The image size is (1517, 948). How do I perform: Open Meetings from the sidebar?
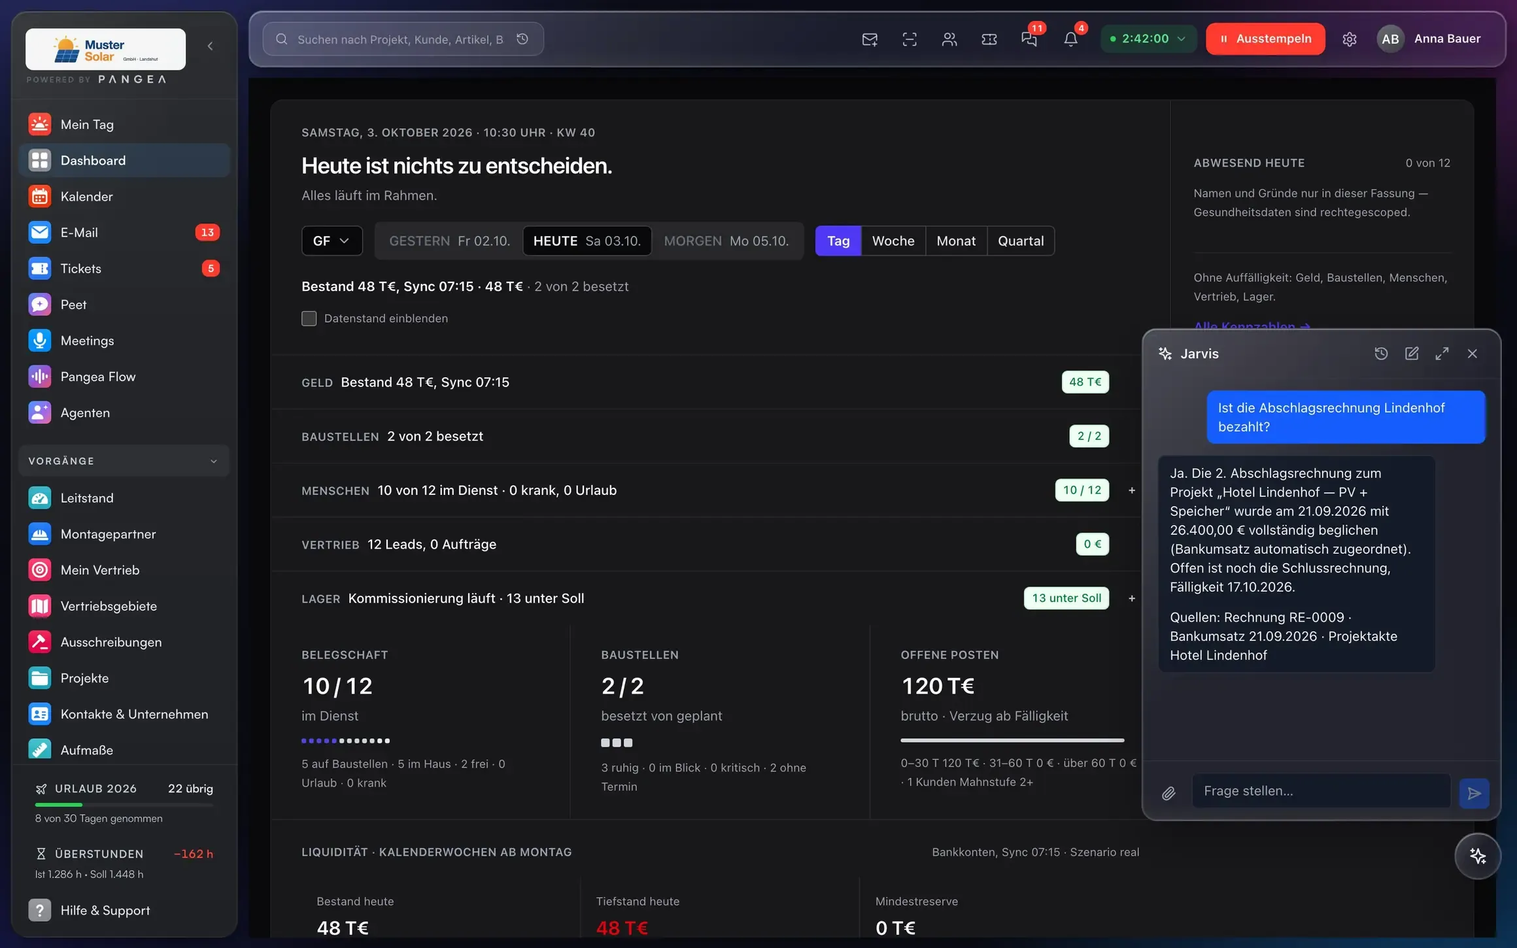click(x=124, y=340)
